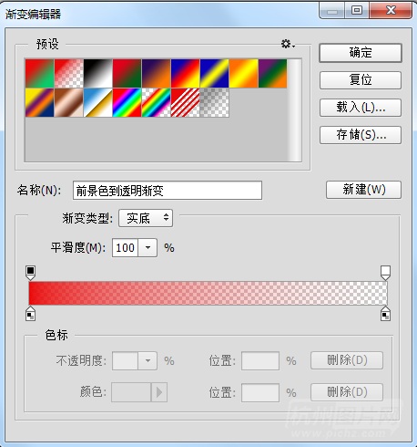417x447 pixels.
Task: Open the 渐变类型 dropdown
Action: [146, 218]
